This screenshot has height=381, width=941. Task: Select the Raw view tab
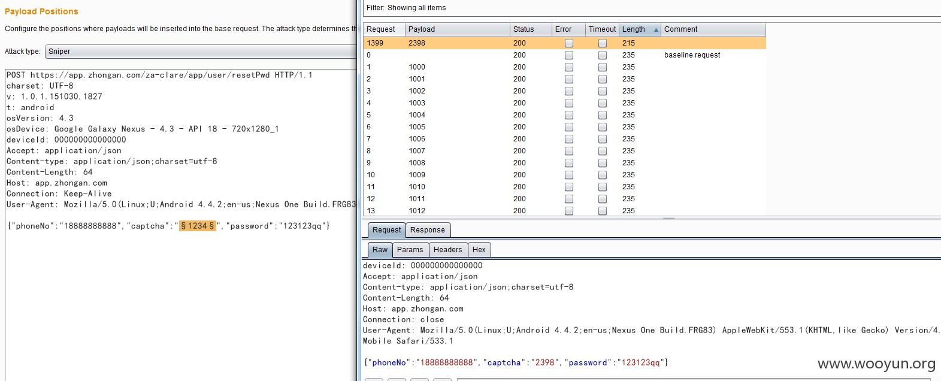coord(380,250)
